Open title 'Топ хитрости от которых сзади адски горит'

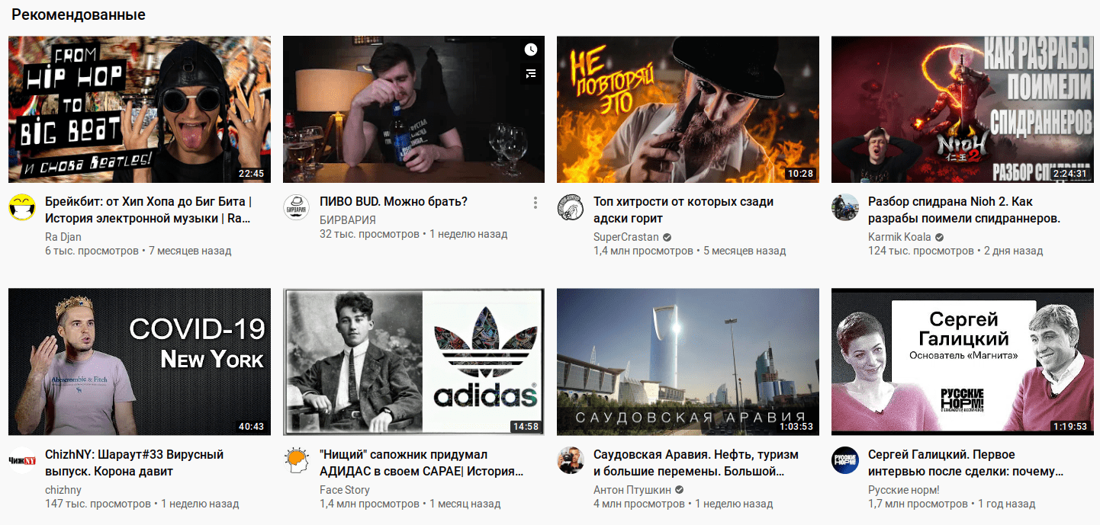click(683, 210)
